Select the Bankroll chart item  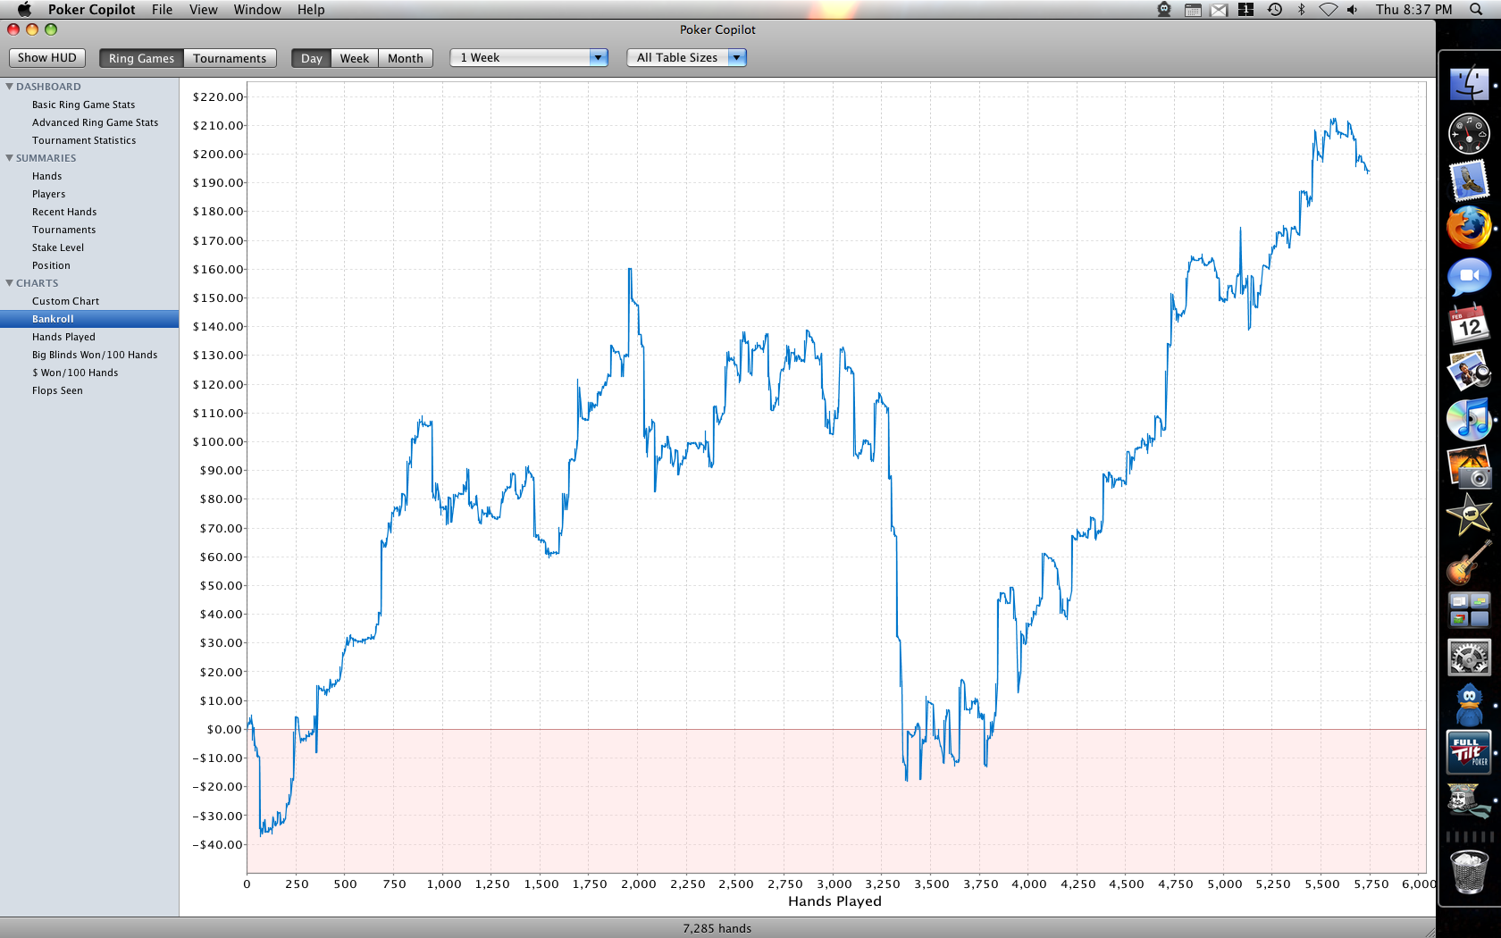click(x=89, y=319)
